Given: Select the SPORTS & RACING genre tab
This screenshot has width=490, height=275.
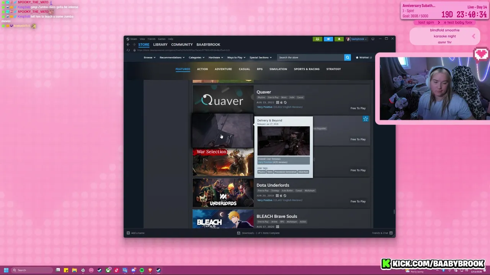Looking at the screenshot, I should pyautogui.click(x=307, y=69).
